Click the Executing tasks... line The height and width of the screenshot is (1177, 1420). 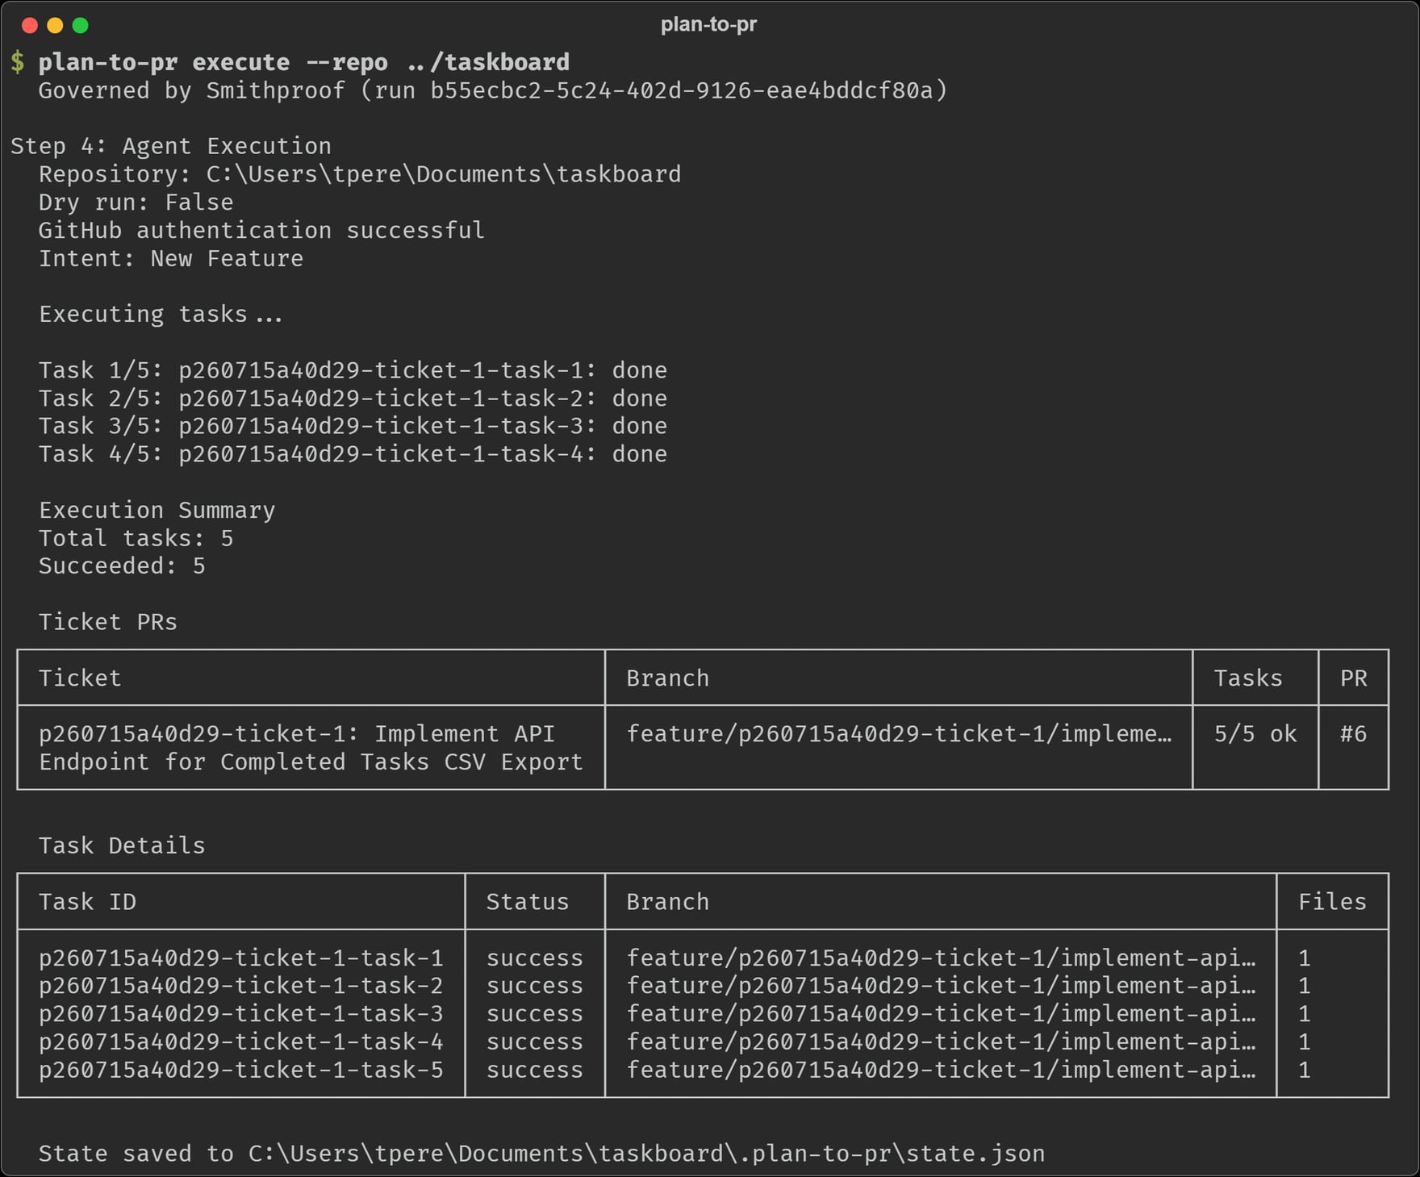tap(161, 314)
